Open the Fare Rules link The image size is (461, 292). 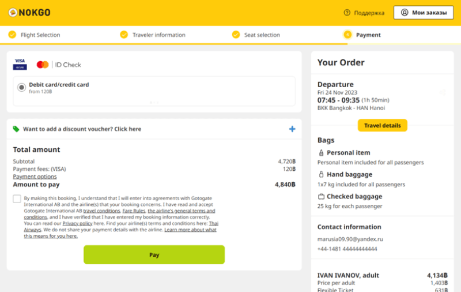click(x=134, y=211)
